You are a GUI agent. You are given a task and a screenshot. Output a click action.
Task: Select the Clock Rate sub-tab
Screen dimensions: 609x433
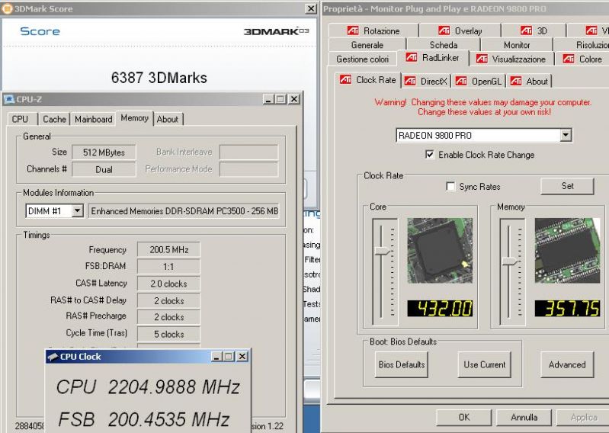click(x=368, y=80)
